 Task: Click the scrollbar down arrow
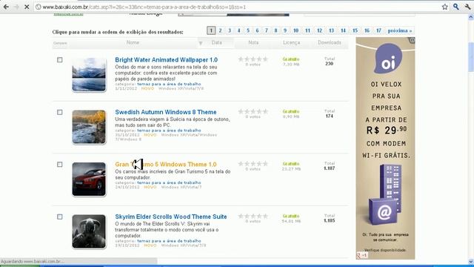click(x=471, y=262)
